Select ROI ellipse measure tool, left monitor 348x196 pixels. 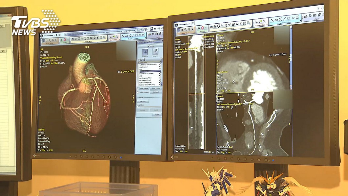click(x=137, y=35)
